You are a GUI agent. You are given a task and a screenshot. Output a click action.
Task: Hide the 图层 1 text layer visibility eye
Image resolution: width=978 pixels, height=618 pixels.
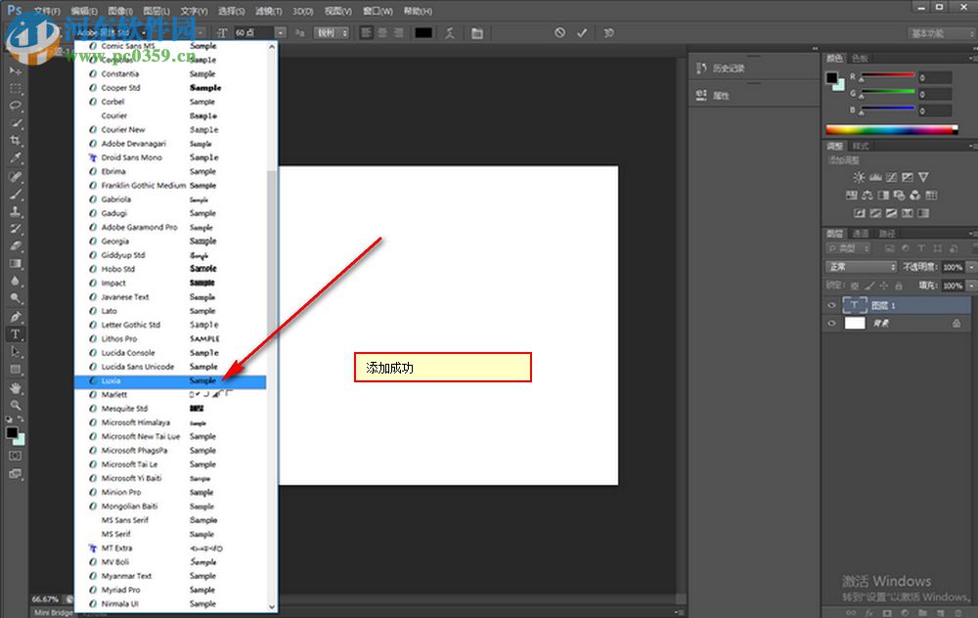[831, 305]
